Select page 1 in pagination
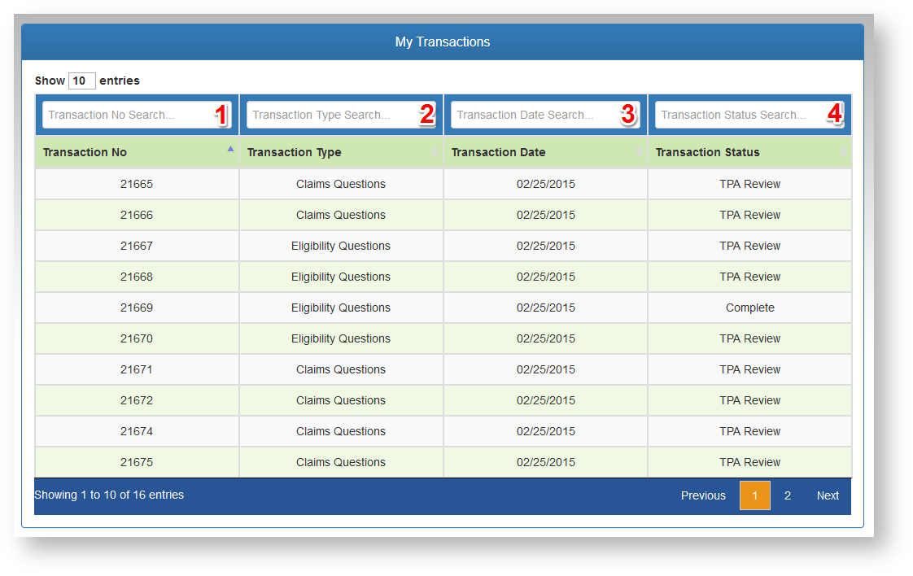The image size is (913, 576). click(x=754, y=495)
